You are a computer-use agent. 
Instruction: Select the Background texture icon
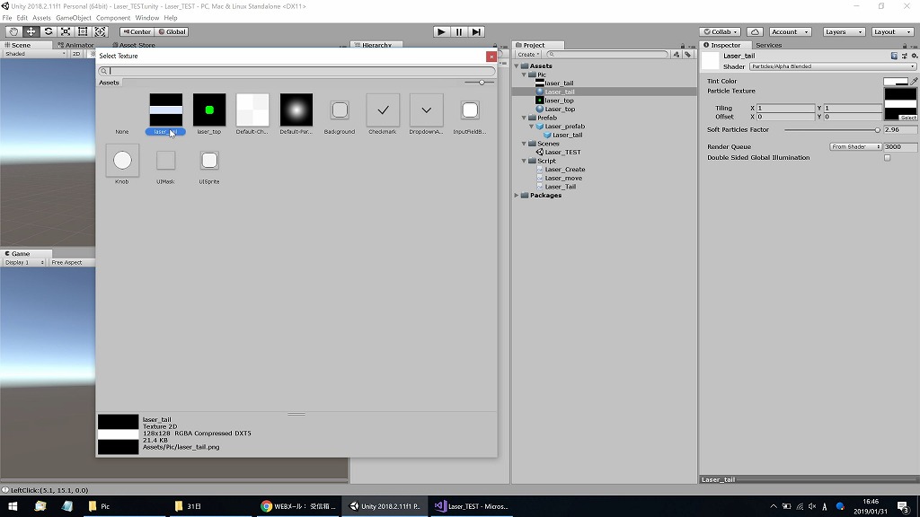tap(340, 110)
